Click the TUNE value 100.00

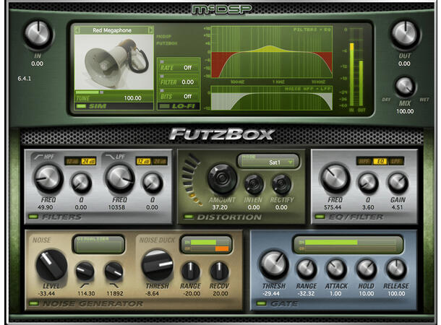click(133, 98)
